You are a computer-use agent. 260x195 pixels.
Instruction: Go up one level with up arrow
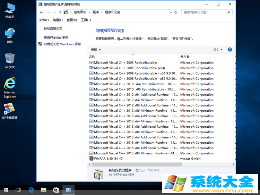click(60, 12)
